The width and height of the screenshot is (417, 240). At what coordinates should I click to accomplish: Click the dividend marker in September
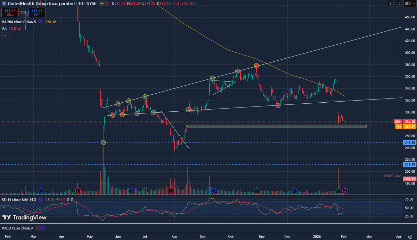tap(214, 191)
